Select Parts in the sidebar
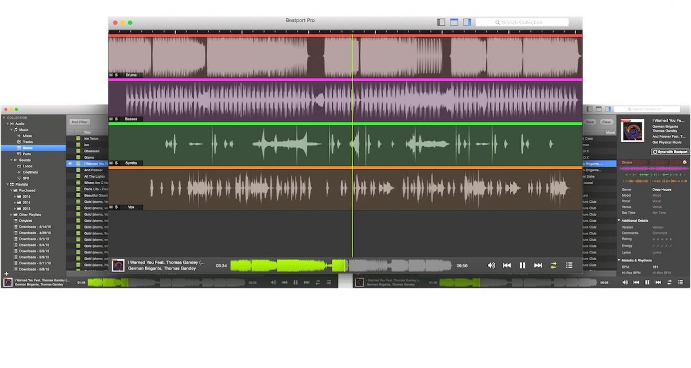This screenshot has width=691, height=368. pos(27,154)
